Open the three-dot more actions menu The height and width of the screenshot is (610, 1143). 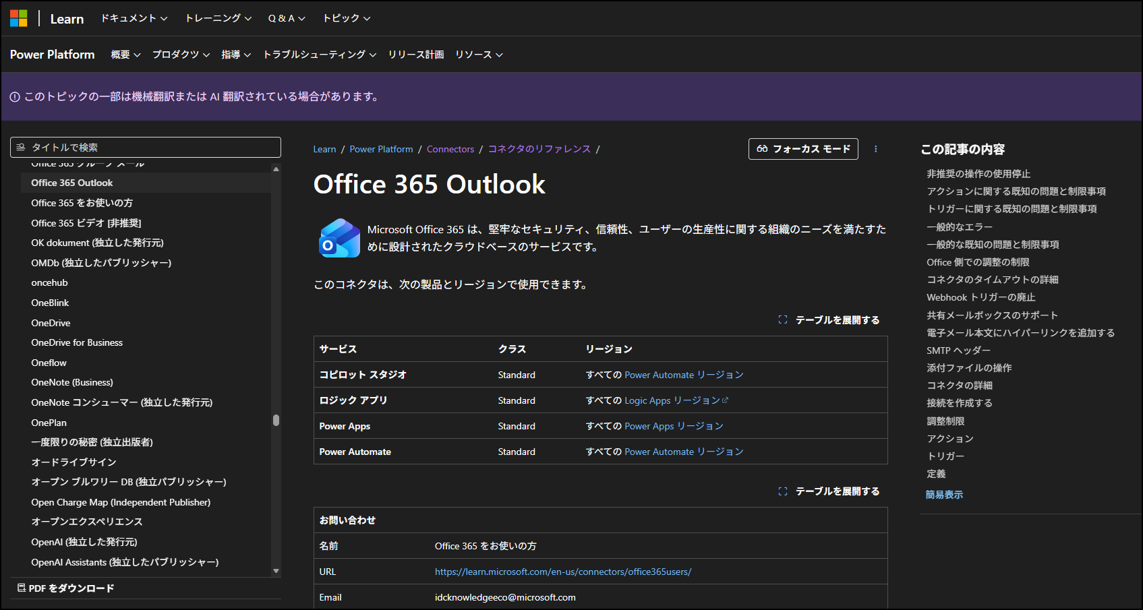[875, 149]
